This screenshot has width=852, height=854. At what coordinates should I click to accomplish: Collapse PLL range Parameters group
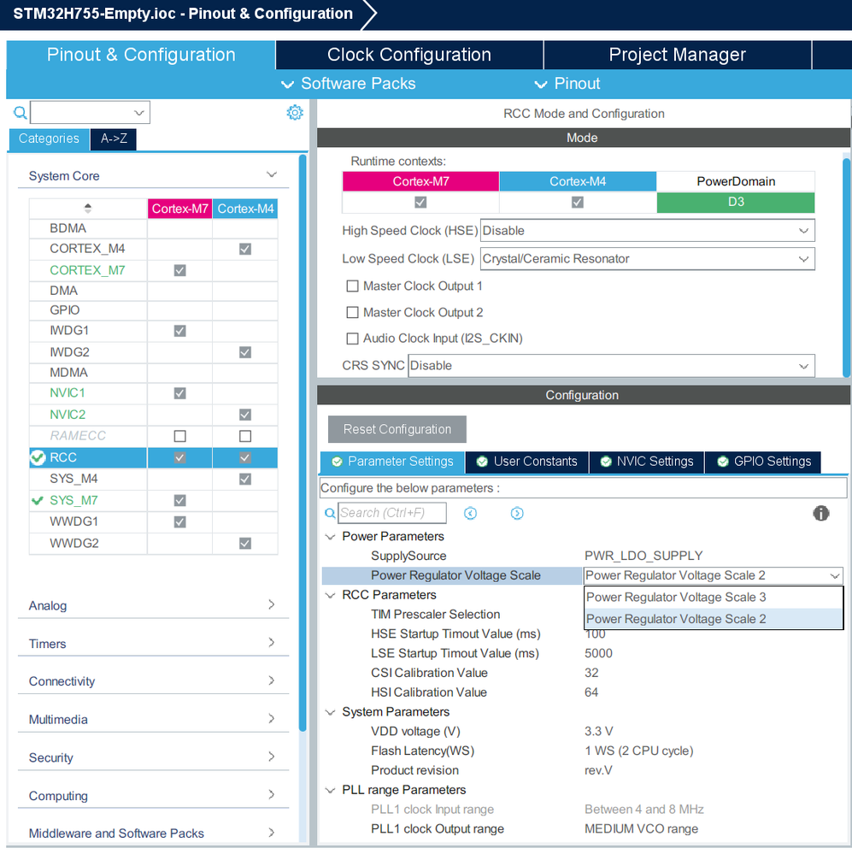click(x=330, y=790)
